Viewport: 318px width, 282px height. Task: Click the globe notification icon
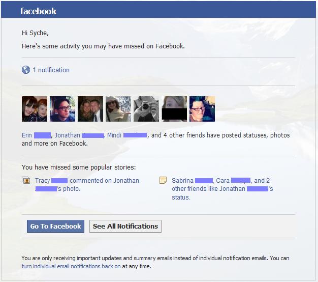coord(26,70)
